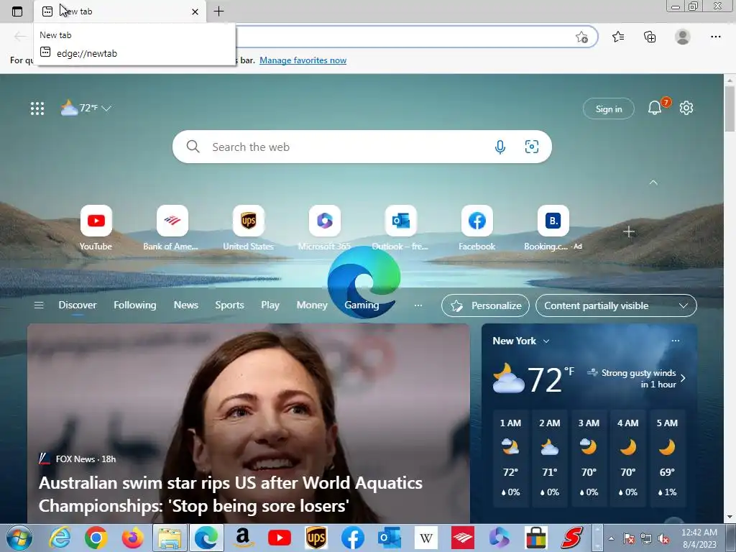The image size is (736, 552).
Task: Open Content partially visible dropdown
Action: [616, 305]
